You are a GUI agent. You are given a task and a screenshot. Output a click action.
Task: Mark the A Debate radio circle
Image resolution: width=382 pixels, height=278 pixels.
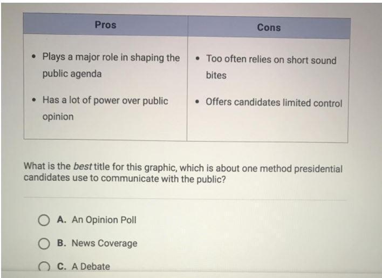44,267
